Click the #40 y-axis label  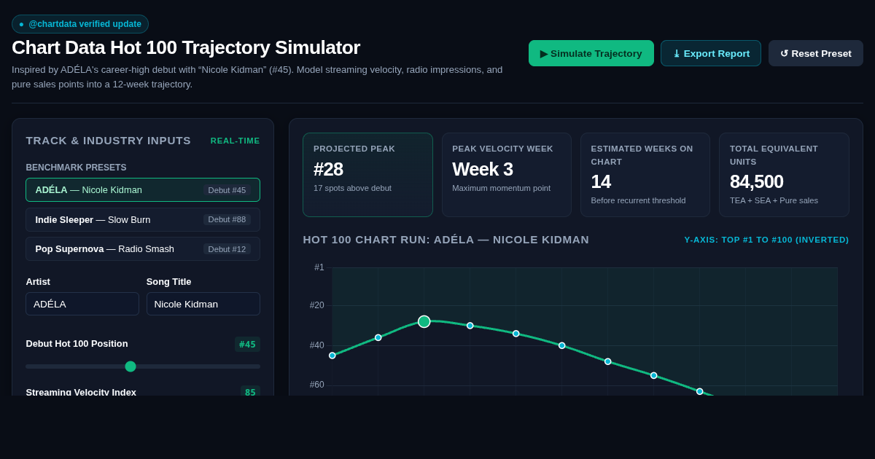click(x=316, y=345)
